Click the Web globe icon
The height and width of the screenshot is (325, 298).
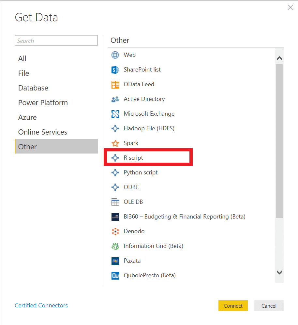click(115, 55)
